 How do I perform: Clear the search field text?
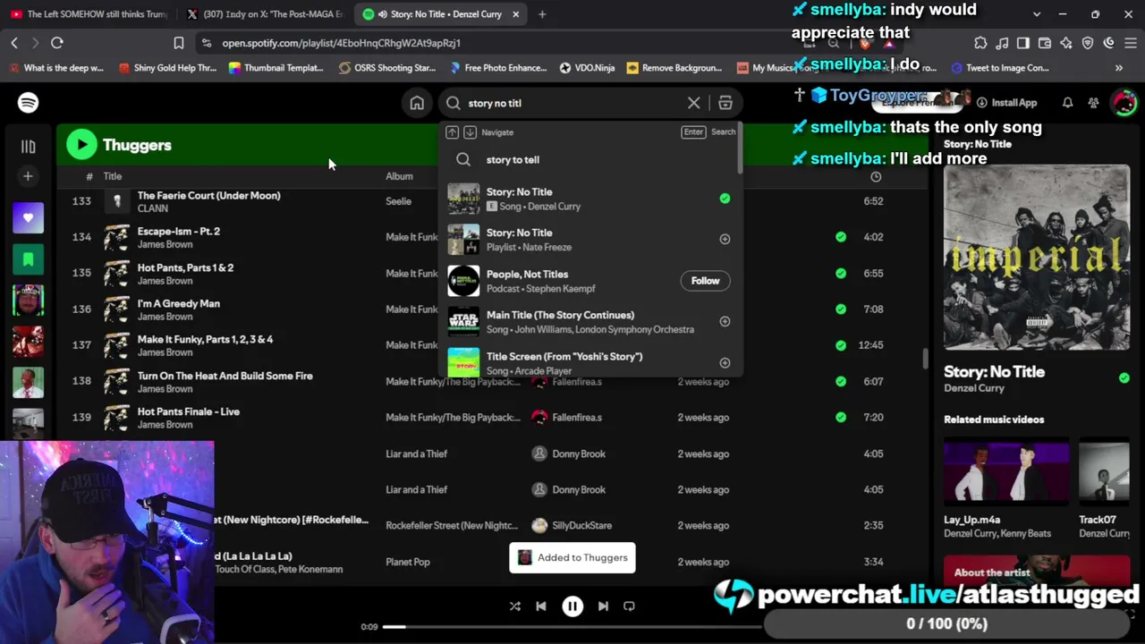pyautogui.click(x=693, y=103)
